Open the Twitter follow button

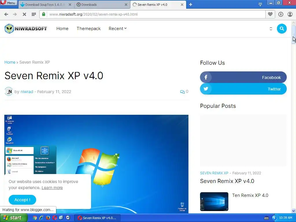coord(243,89)
